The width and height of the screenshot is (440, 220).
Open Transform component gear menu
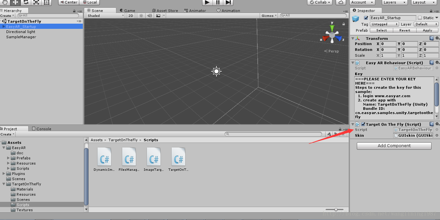437,38
